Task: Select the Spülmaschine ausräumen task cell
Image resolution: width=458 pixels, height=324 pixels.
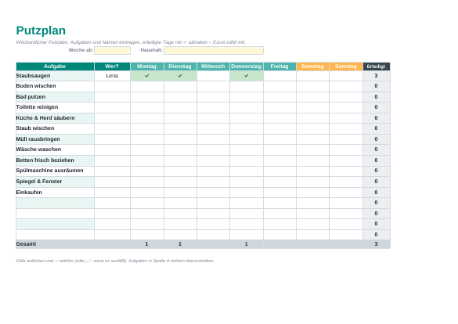Action: 55,171
